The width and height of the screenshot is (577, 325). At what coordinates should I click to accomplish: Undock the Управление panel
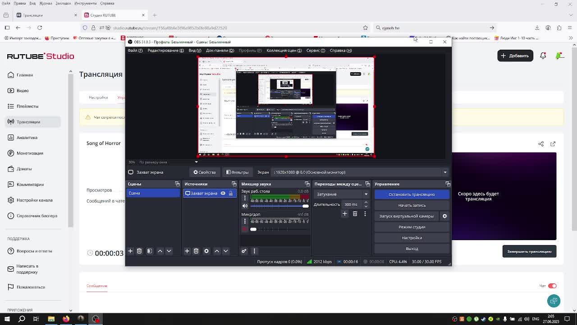click(x=448, y=184)
